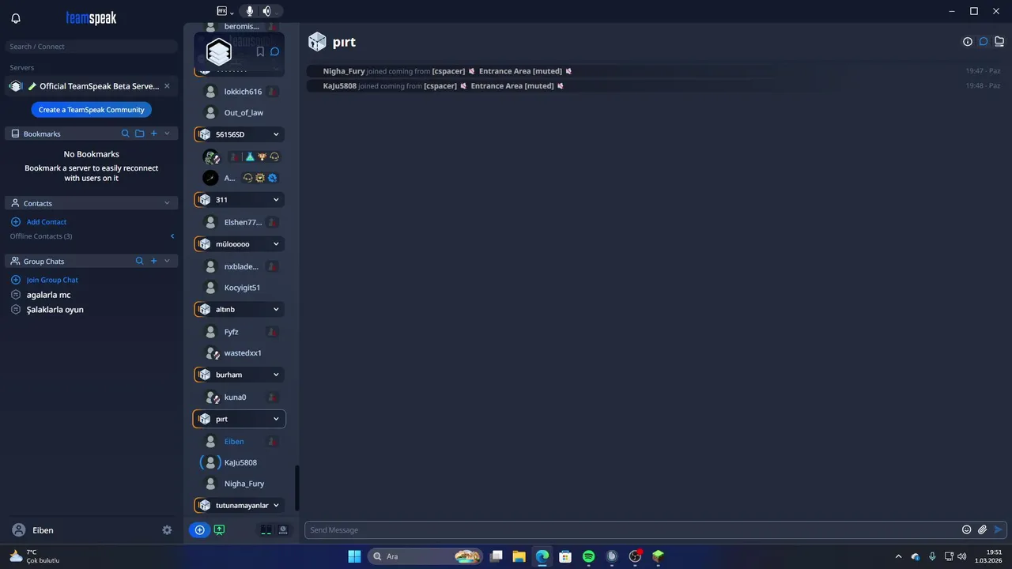Select user KaJu5808 in the pırt channel
This screenshot has width=1012, height=569.
pyautogui.click(x=240, y=462)
